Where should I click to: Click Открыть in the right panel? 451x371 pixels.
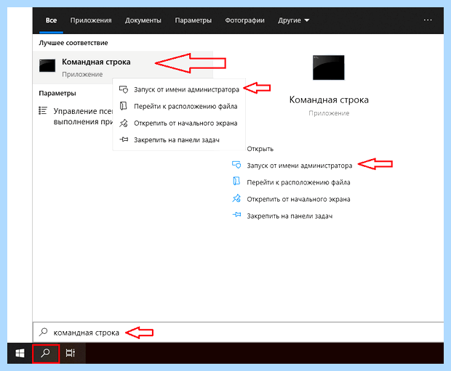tap(260, 149)
